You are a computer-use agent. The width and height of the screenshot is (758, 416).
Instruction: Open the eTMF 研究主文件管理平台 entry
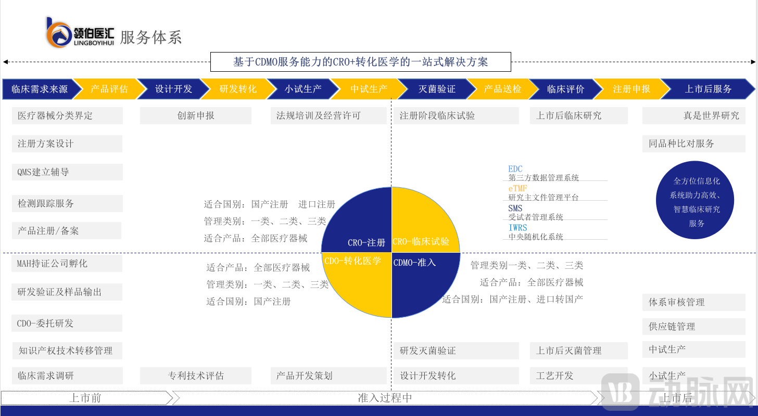[544, 193]
